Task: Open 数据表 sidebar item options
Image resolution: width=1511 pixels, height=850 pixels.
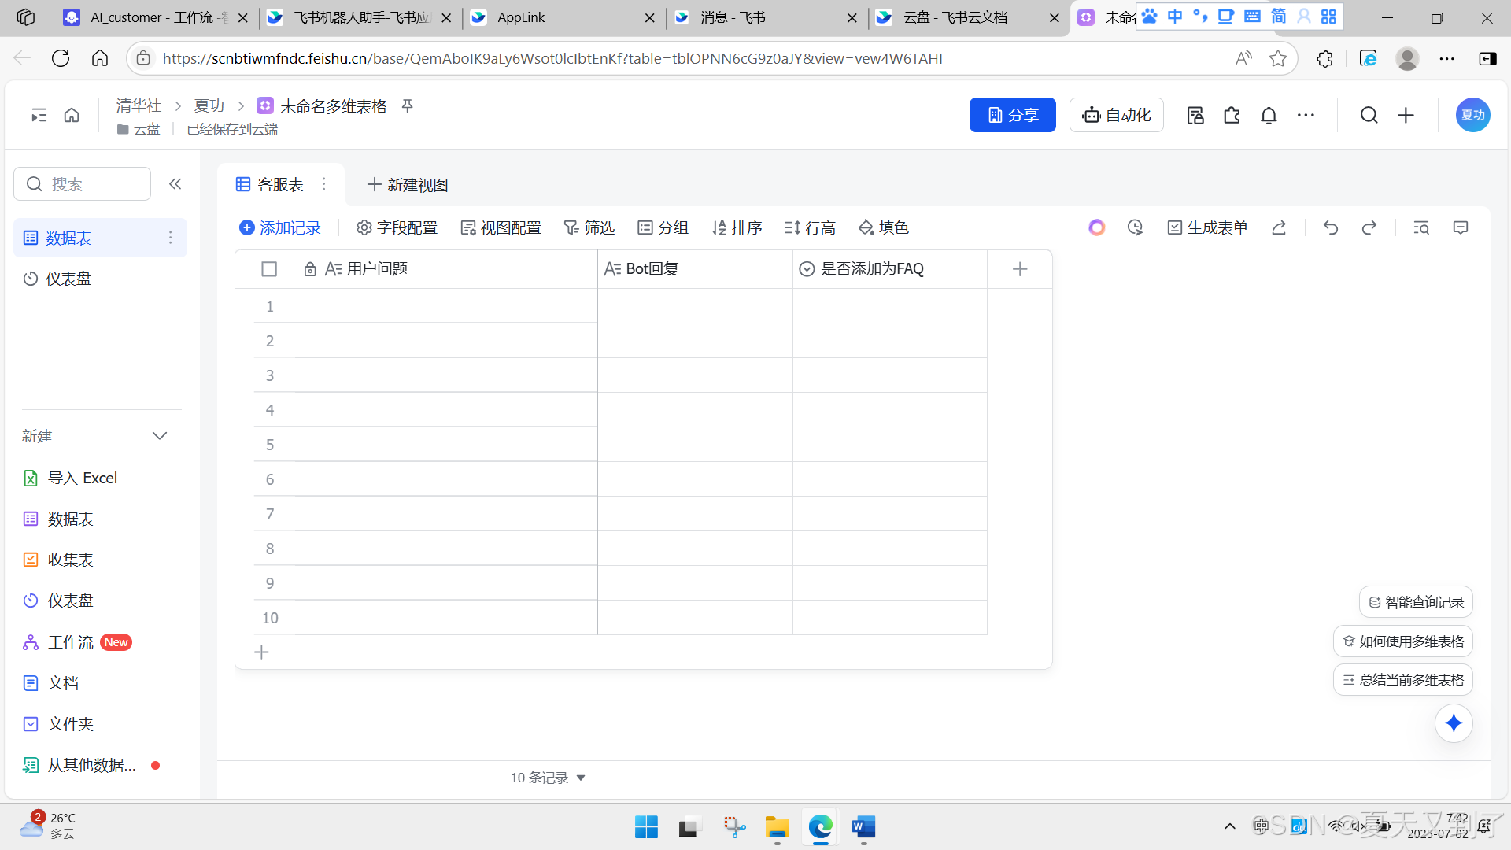Action: pyautogui.click(x=170, y=238)
